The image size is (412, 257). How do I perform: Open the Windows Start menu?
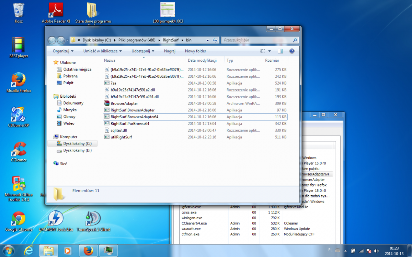8,251
